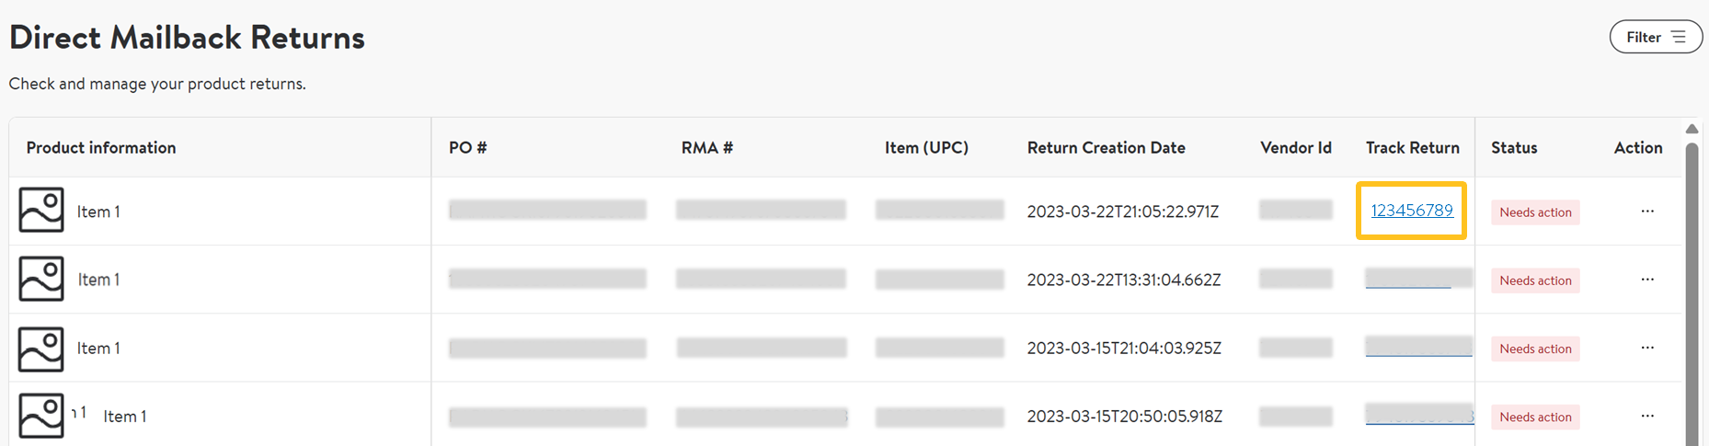Click the Status column header
The width and height of the screenshot is (1709, 446).
[1514, 147]
